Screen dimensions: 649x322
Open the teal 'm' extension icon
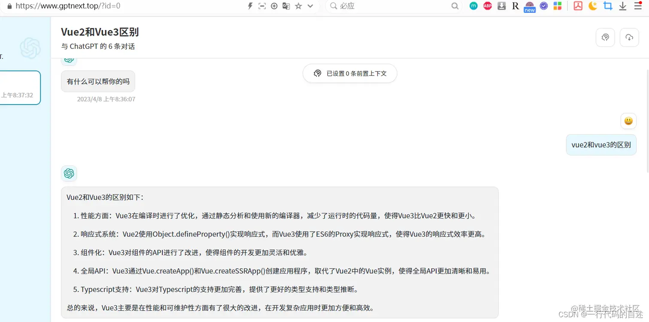coord(473,6)
